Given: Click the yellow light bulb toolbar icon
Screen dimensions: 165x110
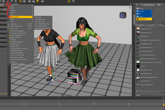Looking at the screenshot, I should click(x=37, y=1).
